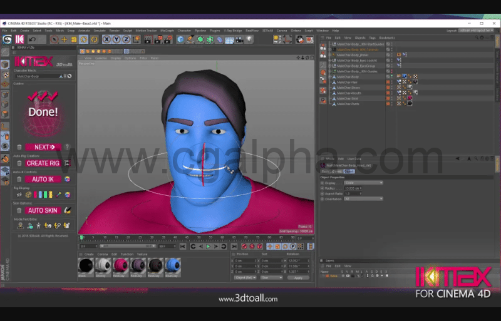Image resolution: width=501 pixels, height=321 pixels.
Task: Toggle layer color square for MaleChar-Shoes
Action: coord(388,88)
